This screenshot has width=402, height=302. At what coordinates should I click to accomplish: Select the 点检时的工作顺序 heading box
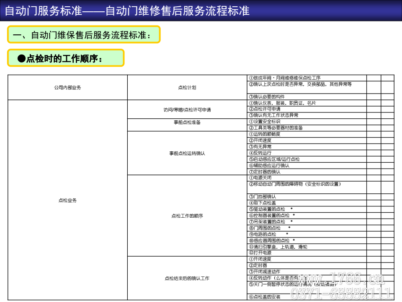[66, 58]
